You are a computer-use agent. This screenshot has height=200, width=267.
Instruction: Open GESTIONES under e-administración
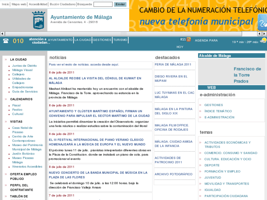213,105
